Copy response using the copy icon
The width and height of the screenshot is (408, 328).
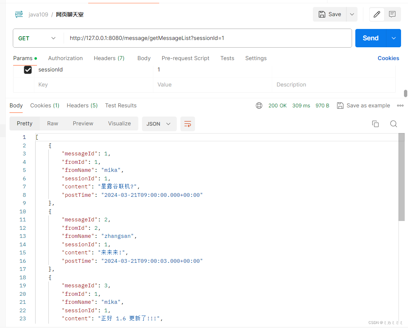click(x=375, y=124)
